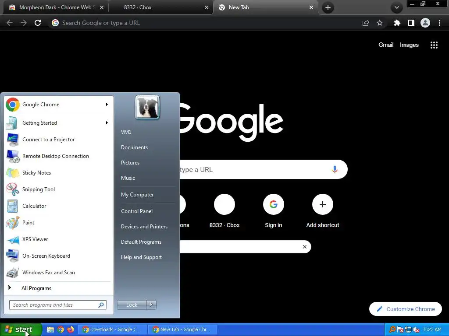The height and width of the screenshot is (336, 449).
Task: Open the tab search dropdown
Action: coord(396,7)
